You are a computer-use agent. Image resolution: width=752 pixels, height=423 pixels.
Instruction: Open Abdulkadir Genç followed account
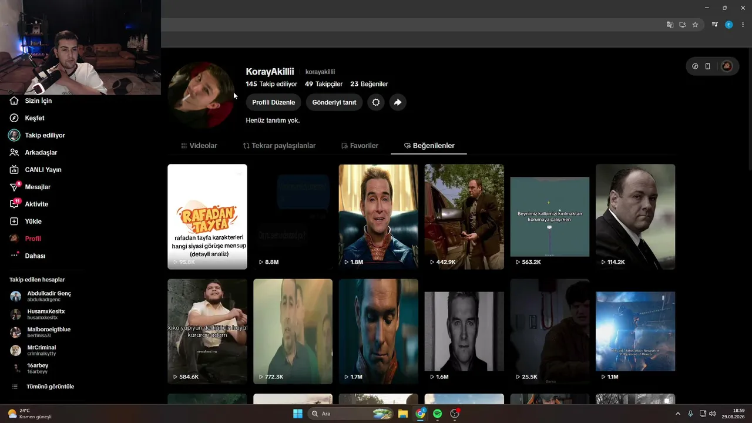coord(41,296)
